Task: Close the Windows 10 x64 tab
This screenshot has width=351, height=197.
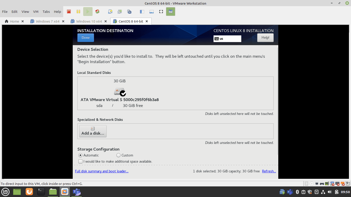Action: (x=106, y=21)
